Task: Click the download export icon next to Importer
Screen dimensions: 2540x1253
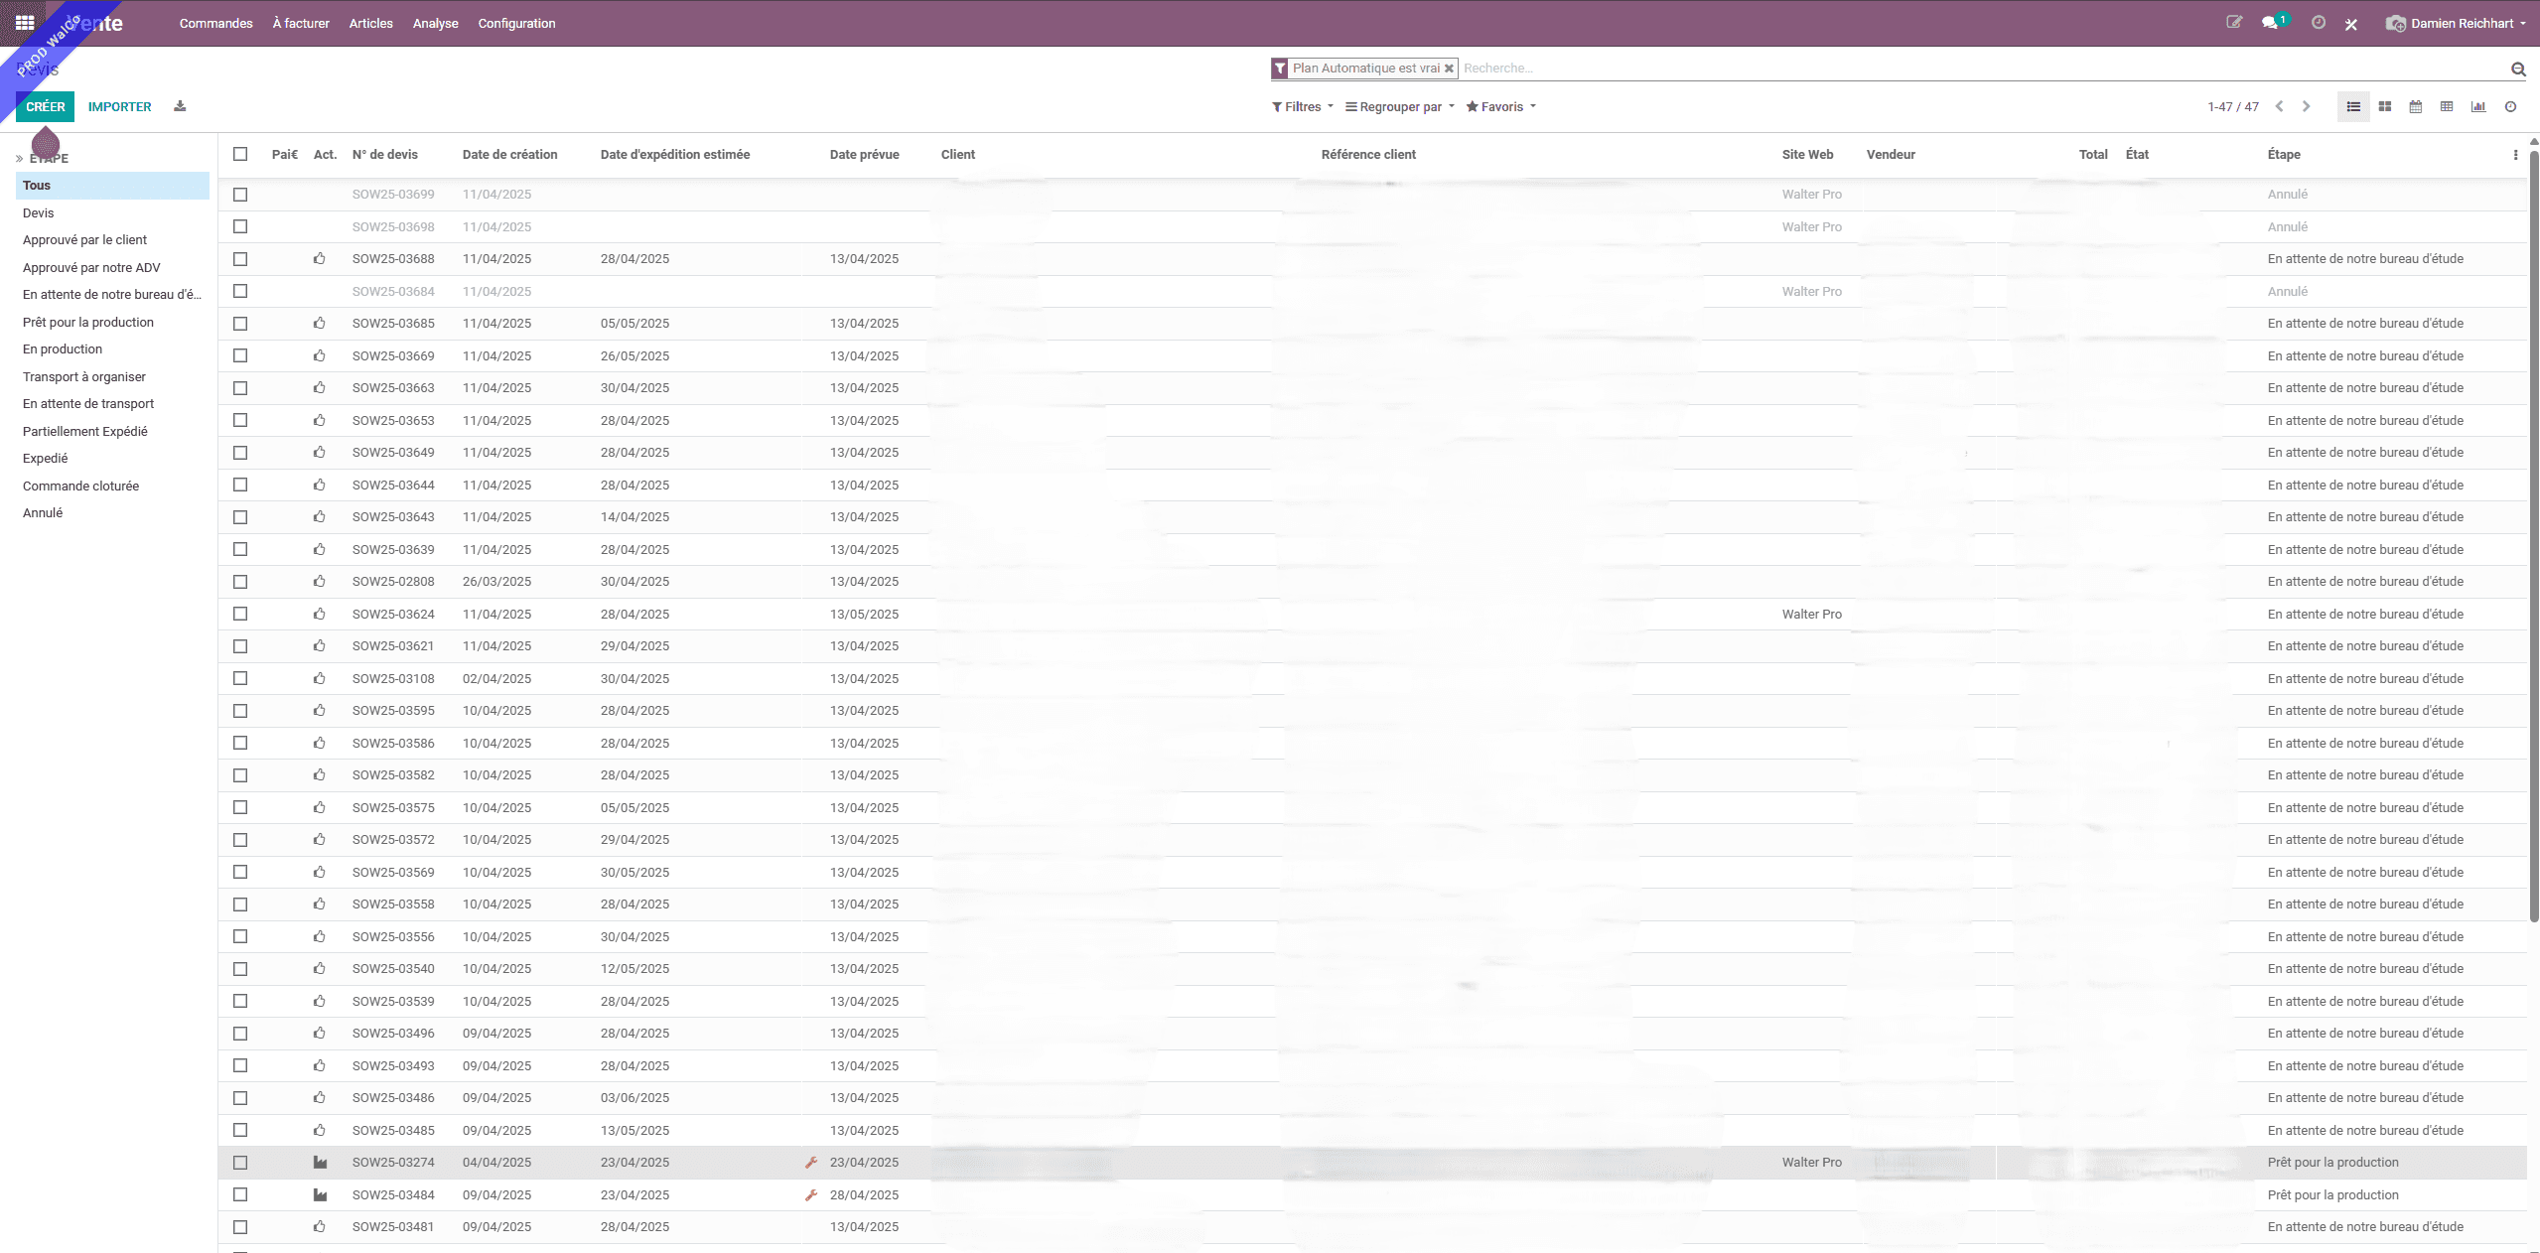Action: (180, 106)
